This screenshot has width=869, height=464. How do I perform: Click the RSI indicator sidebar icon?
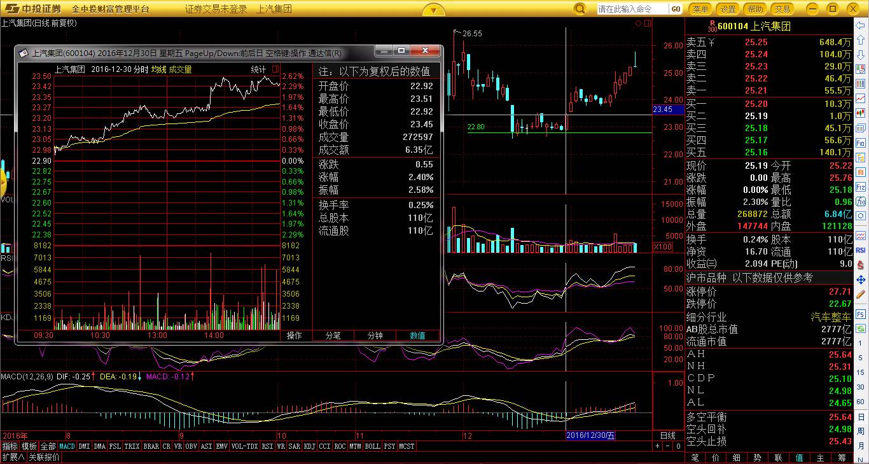click(861, 250)
